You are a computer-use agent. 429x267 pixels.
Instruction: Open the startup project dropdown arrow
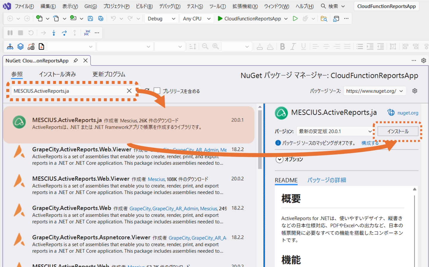pyautogui.click(x=286, y=18)
